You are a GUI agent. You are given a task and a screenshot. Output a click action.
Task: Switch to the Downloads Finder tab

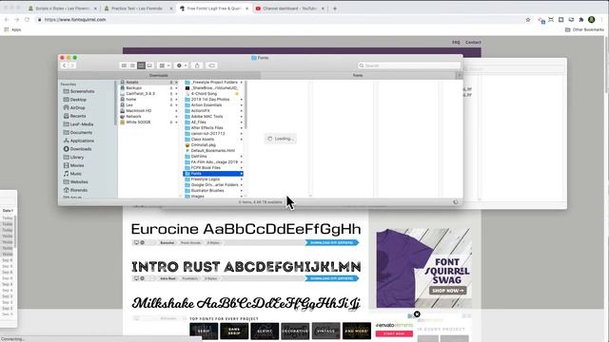point(159,75)
